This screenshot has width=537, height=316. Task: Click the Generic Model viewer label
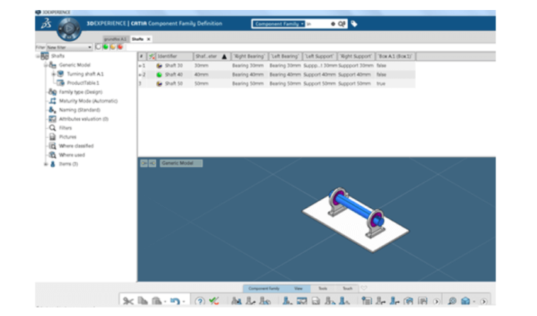coord(181,163)
